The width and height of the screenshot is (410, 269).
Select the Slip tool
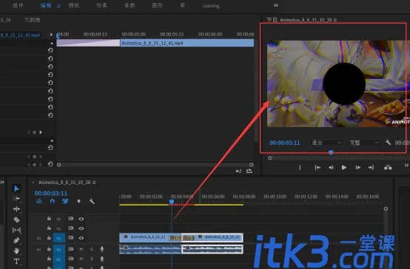pyautogui.click(x=16, y=230)
